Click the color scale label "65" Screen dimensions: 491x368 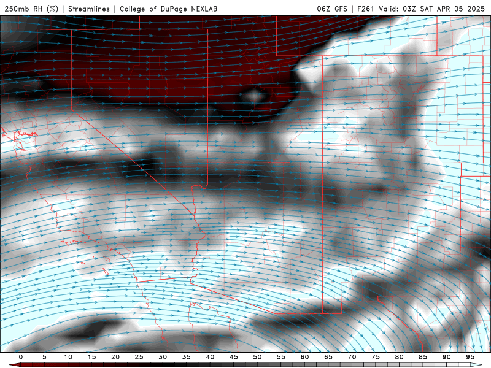[x=328, y=357]
